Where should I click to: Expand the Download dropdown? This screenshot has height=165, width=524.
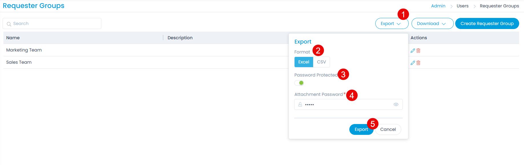[x=432, y=24]
